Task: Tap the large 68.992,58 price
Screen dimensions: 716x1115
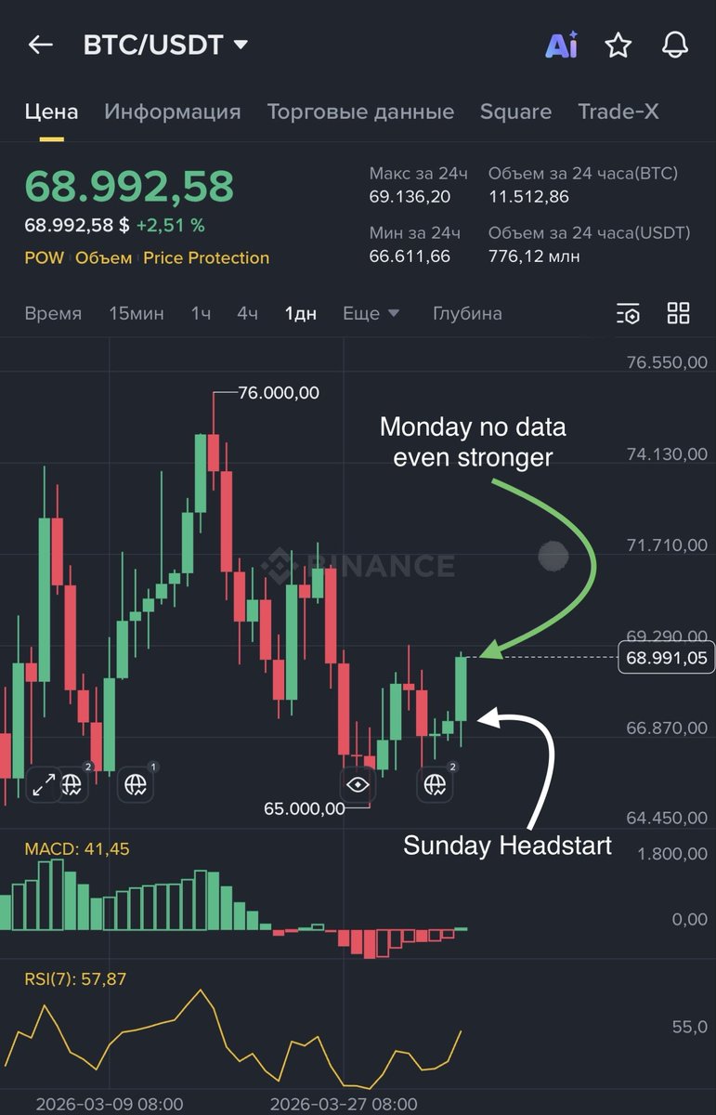Action: point(129,187)
